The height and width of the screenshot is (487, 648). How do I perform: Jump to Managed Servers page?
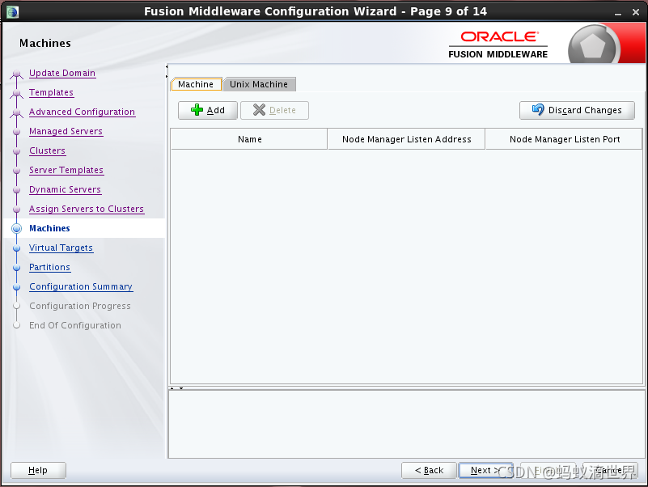tap(66, 132)
